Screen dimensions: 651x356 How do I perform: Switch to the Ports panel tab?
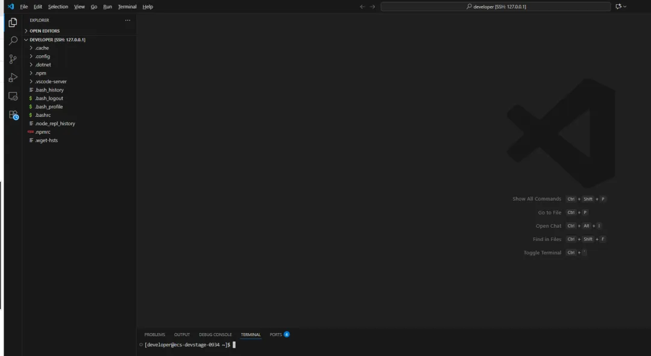pyautogui.click(x=280, y=334)
